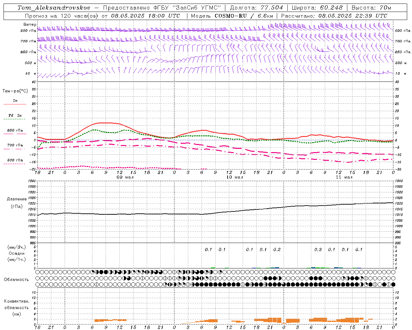The width and height of the screenshot is (412, 330).
Task: Click the 0.2 precipitation value
Action: pyautogui.click(x=277, y=249)
